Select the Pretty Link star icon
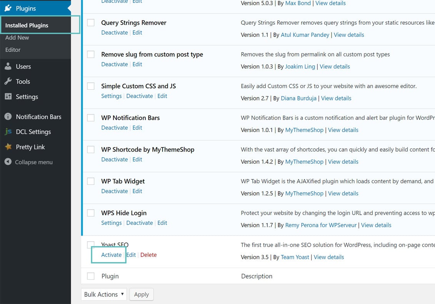Viewport: 435px width, 304px height. tap(8, 147)
